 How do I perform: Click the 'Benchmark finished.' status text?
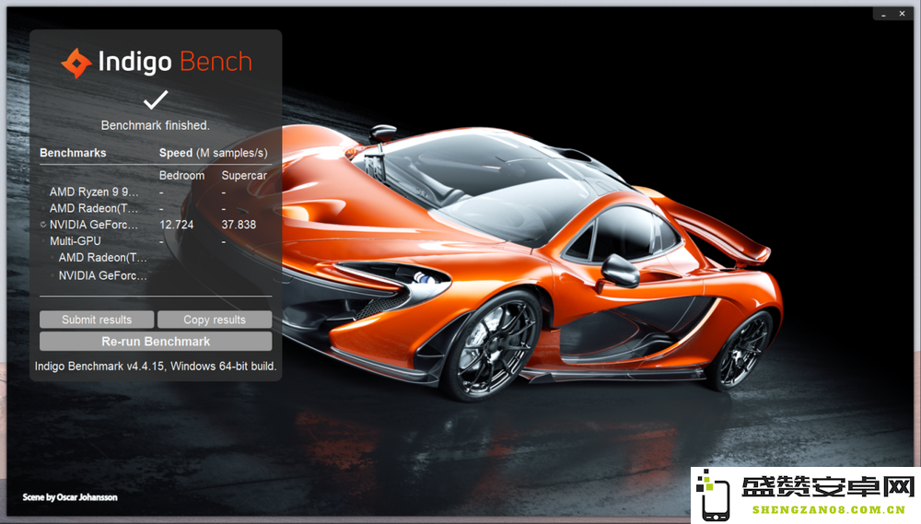[155, 125]
